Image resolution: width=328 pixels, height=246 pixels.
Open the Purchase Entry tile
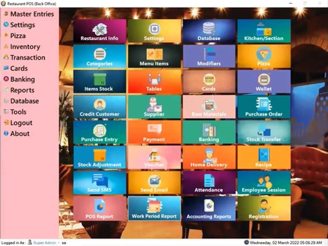tap(100, 132)
